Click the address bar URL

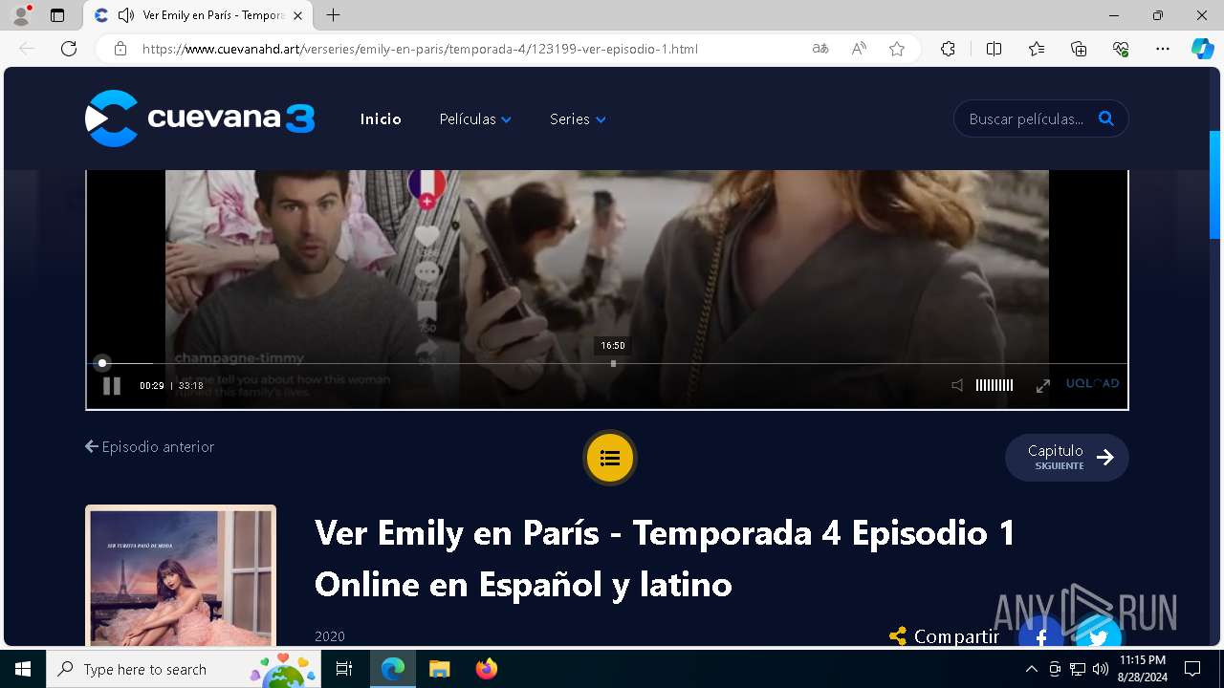point(421,49)
